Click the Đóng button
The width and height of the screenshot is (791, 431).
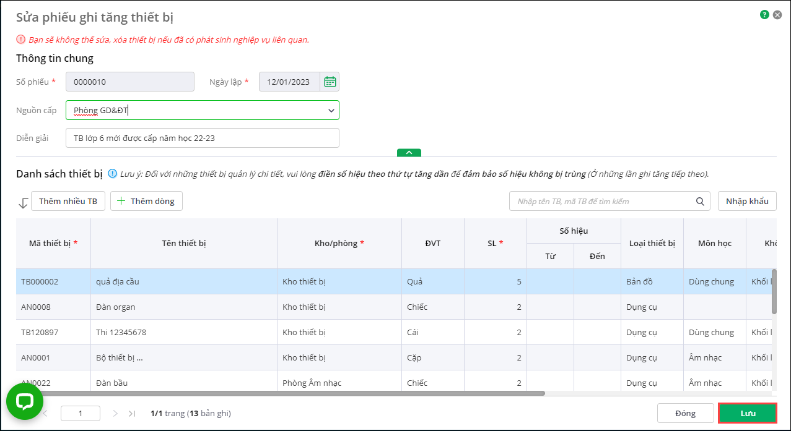(685, 413)
